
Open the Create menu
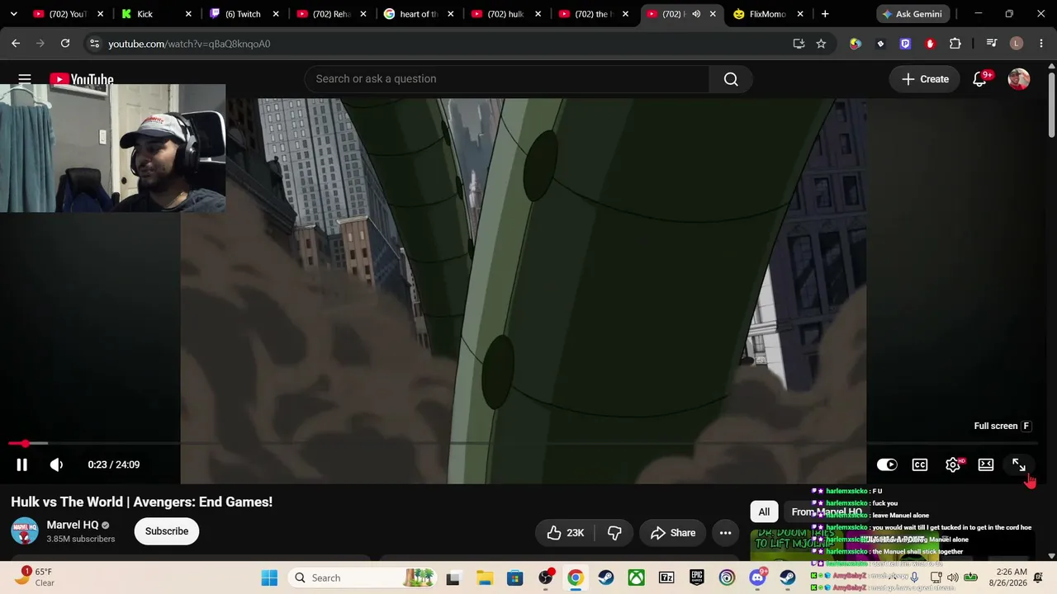click(x=925, y=79)
